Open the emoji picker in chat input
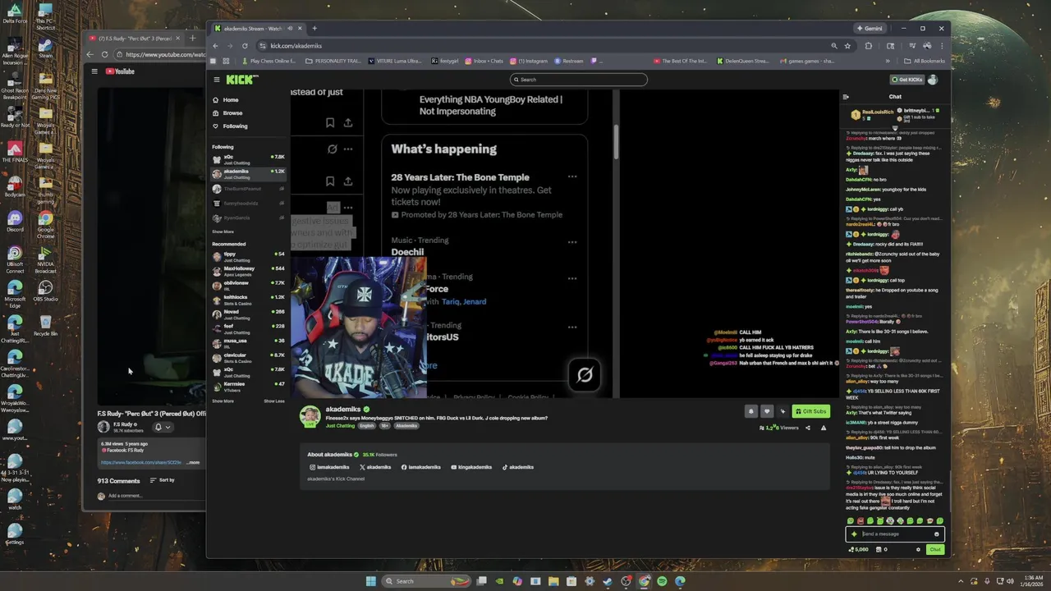The image size is (1051, 591). pyautogui.click(x=936, y=534)
